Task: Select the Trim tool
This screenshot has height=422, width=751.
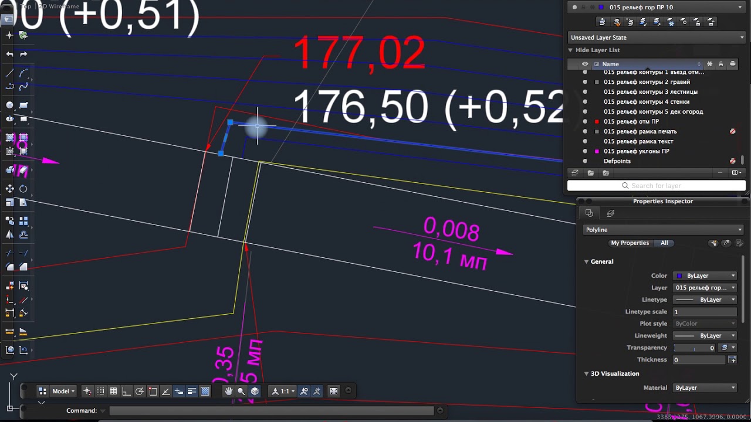Action: [x=9, y=253]
